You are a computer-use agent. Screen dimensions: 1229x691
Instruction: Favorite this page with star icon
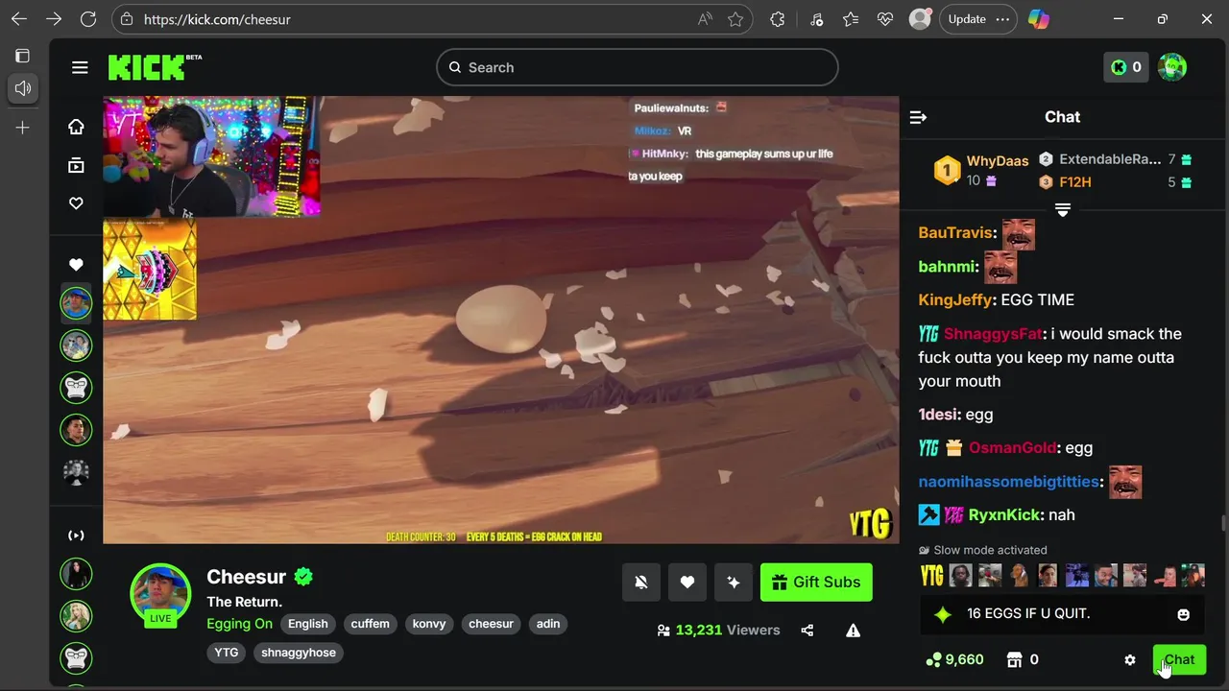735,19
